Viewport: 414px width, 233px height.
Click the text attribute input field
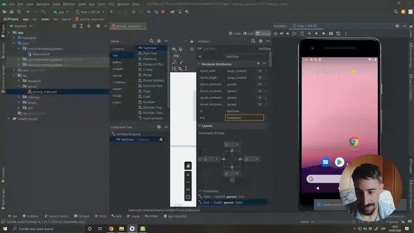coord(245,118)
